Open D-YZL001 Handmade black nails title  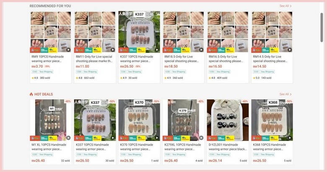click(x=228, y=147)
